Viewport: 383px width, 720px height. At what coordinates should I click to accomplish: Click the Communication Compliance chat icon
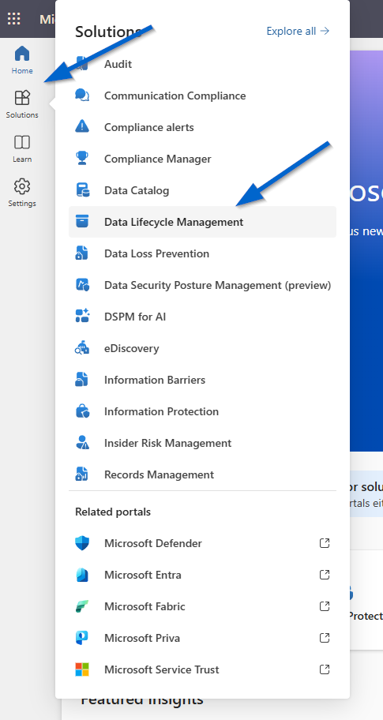[x=82, y=96]
